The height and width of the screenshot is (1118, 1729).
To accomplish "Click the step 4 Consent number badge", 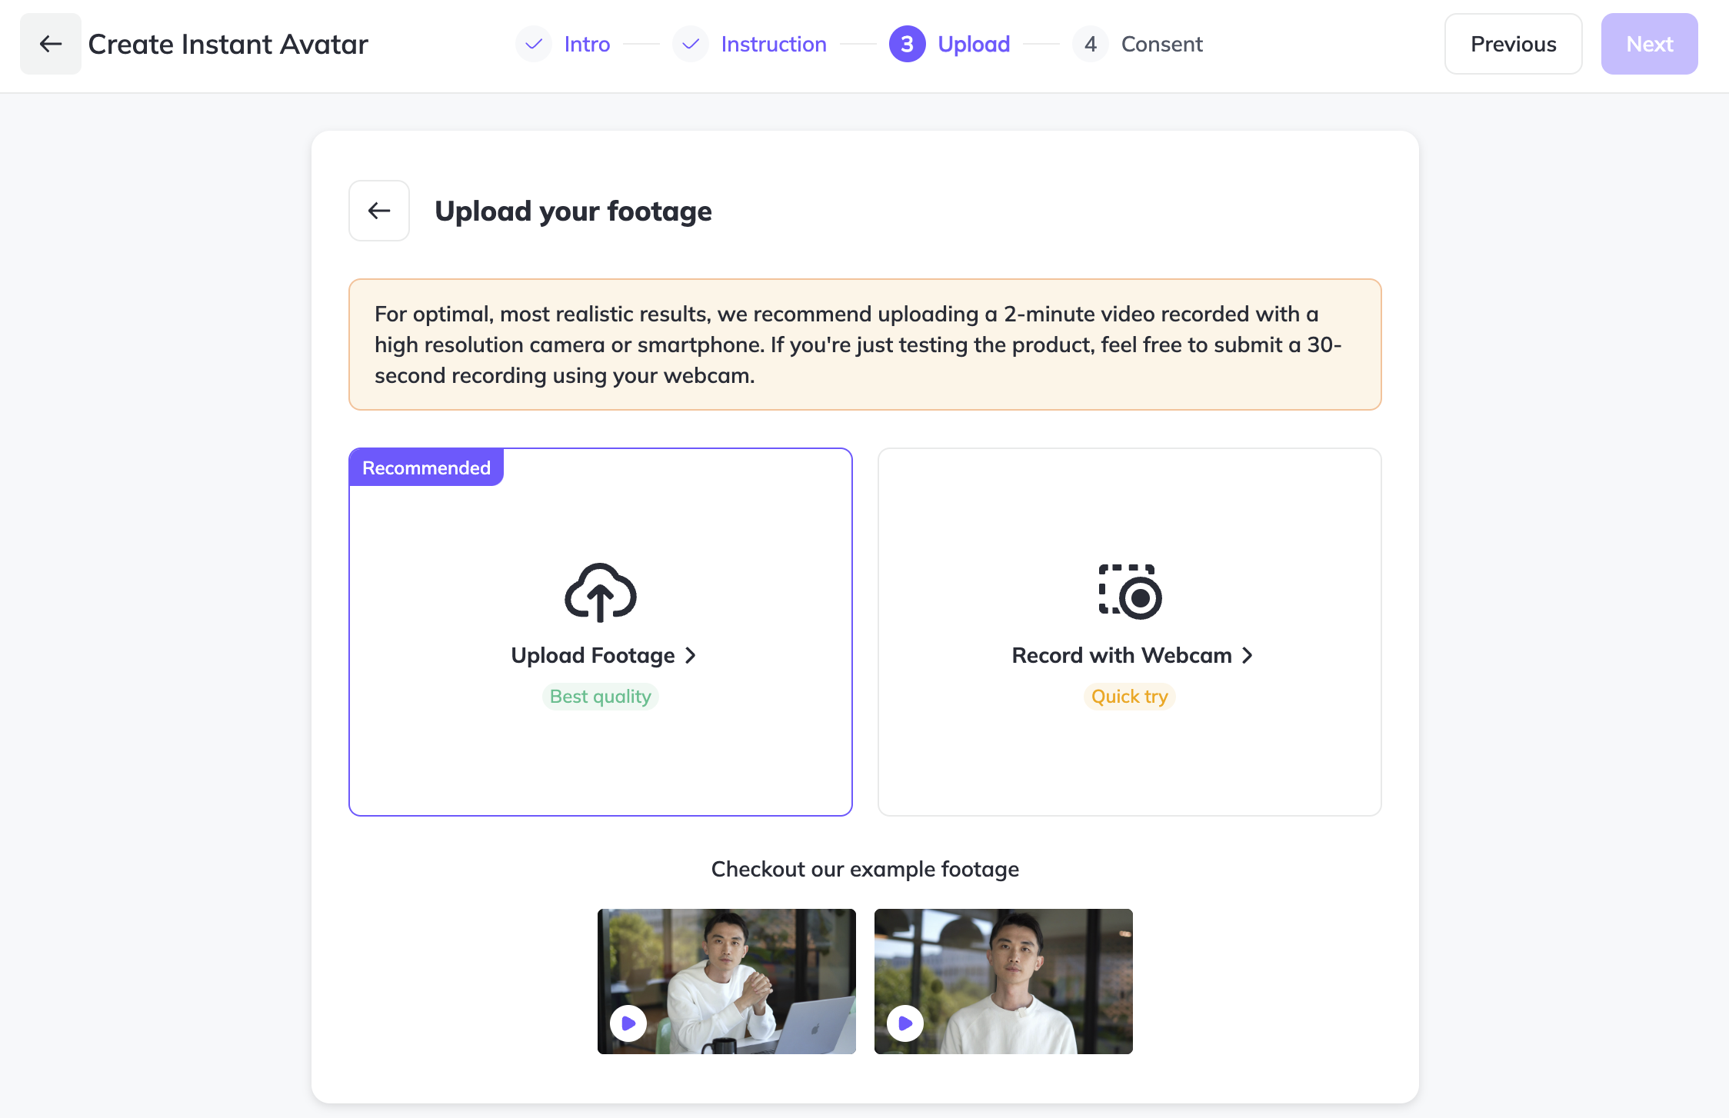I will pyautogui.click(x=1091, y=44).
